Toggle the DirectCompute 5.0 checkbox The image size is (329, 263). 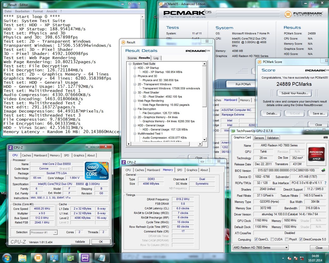click(301, 239)
